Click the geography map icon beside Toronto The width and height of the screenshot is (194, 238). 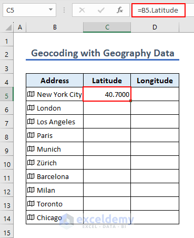click(x=31, y=204)
